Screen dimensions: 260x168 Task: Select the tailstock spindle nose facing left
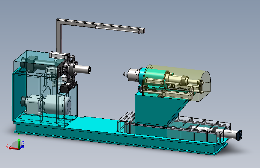click(x=133, y=75)
